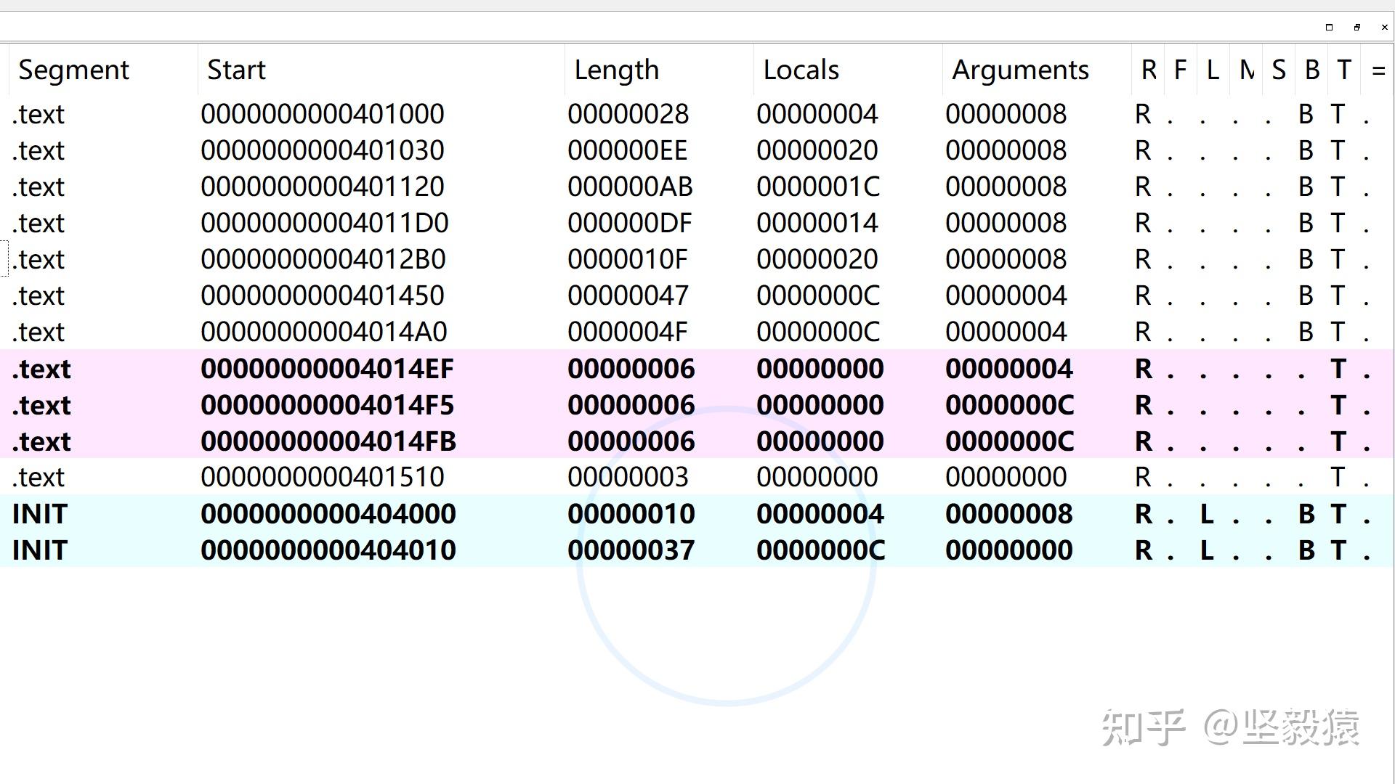The width and height of the screenshot is (1395, 784).
Task: Click the T flag column header
Action: pyautogui.click(x=1343, y=70)
